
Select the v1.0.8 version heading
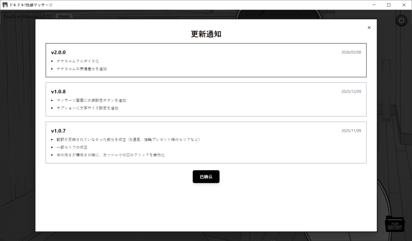pyautogui.click(x=58, y=92)
